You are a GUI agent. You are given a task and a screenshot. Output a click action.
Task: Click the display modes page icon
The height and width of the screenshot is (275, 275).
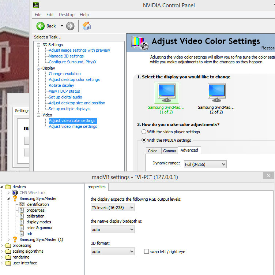click(x=22, y=222)
